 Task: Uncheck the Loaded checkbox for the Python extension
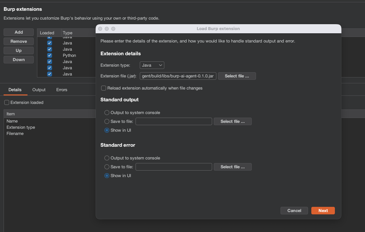49,55
